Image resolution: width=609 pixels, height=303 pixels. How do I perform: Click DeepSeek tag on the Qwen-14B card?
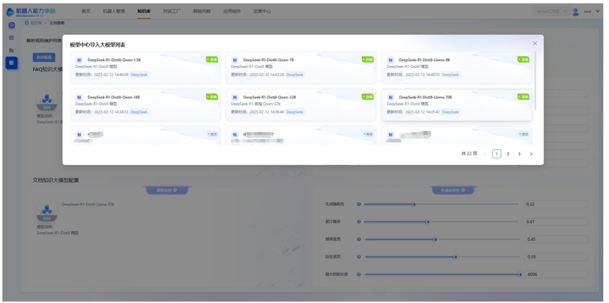(x=139, y=112)
